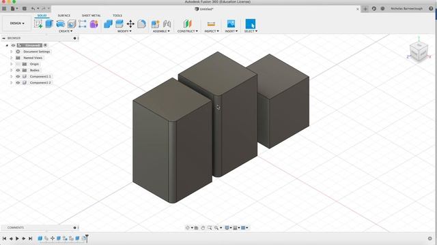
Task: Open the Data Panel grid icon
Action: pyautogui.click(x=4, y=9)
